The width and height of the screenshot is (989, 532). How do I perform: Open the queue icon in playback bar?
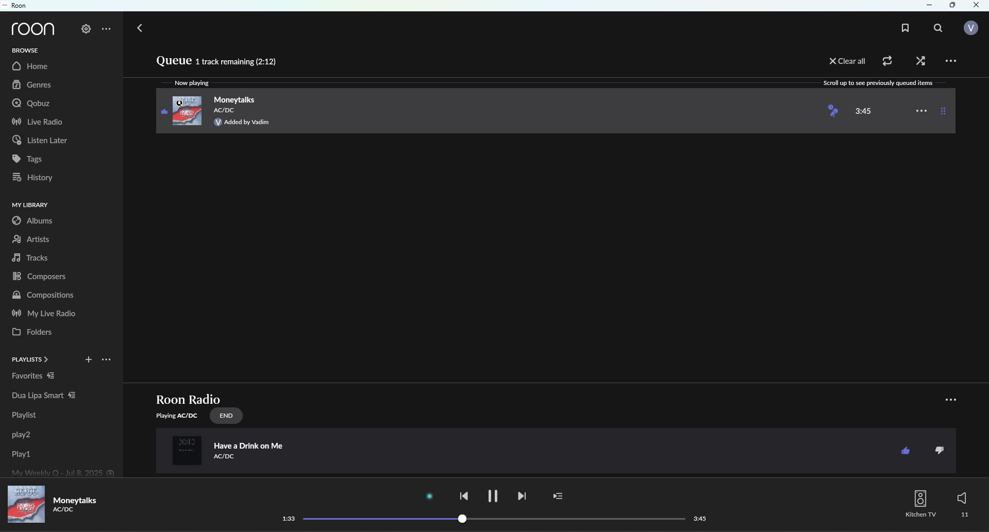coord(558,496)
